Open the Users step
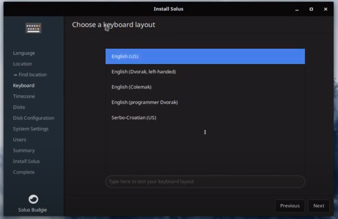 click(x=20, y=140)
